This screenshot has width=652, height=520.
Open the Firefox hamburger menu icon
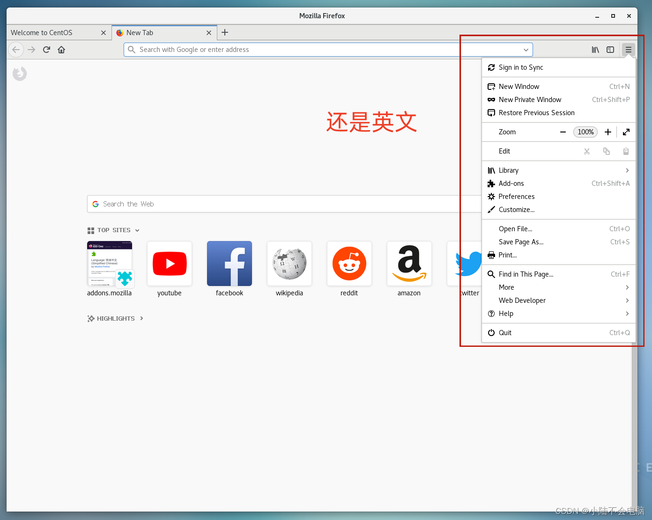(628, 49)
